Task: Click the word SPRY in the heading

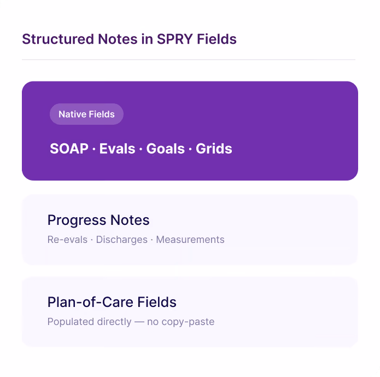Action: (x=175, y=39)
